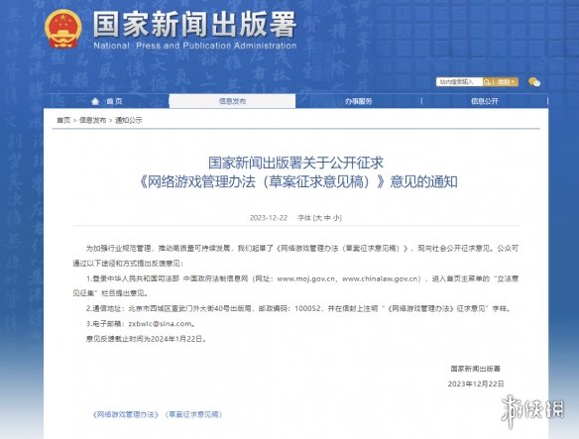Open the WeChat icon in the header
This screenshot has height=439, width=579.
point(534,82)
